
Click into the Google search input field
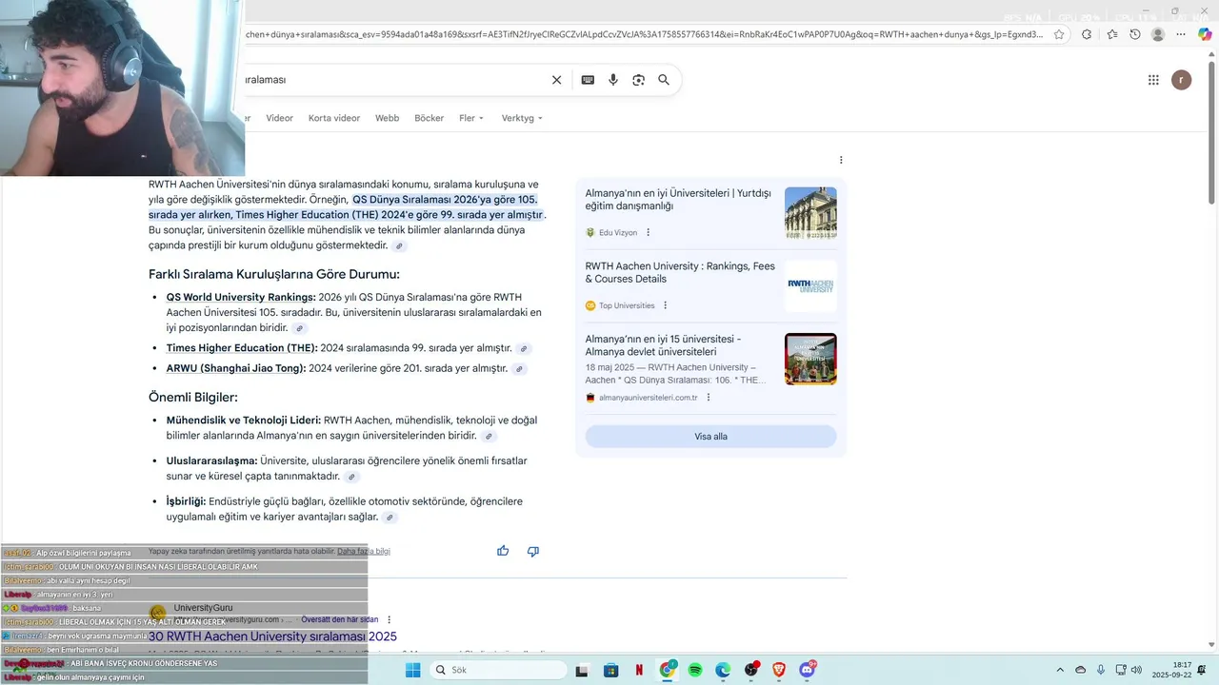395,80
